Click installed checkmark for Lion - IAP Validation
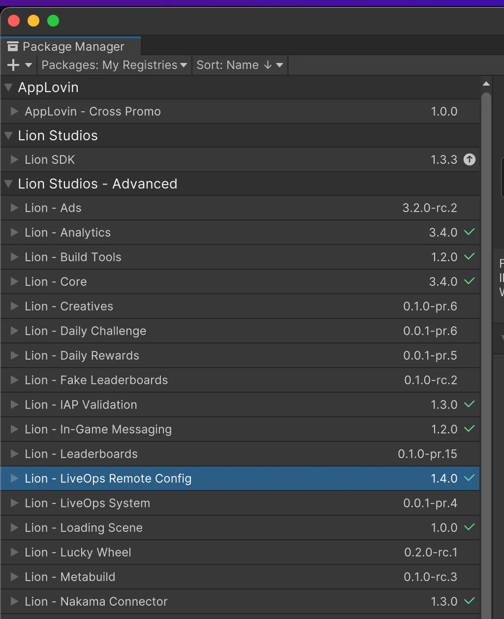504x619 pixels. pos(470,404)
